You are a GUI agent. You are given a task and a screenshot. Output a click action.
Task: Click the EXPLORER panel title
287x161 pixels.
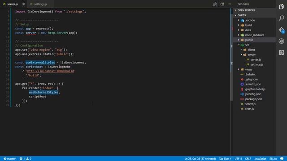click(243, 4)
